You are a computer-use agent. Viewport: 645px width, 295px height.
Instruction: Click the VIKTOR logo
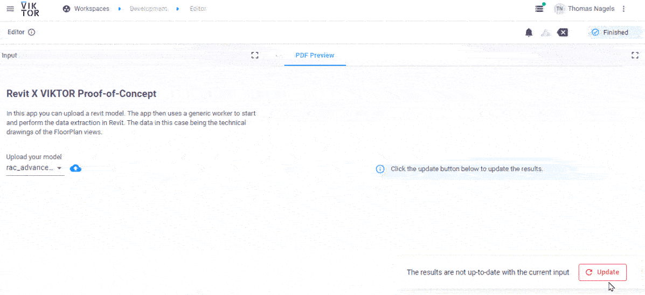pyautogui.click(x=30, y=9)
